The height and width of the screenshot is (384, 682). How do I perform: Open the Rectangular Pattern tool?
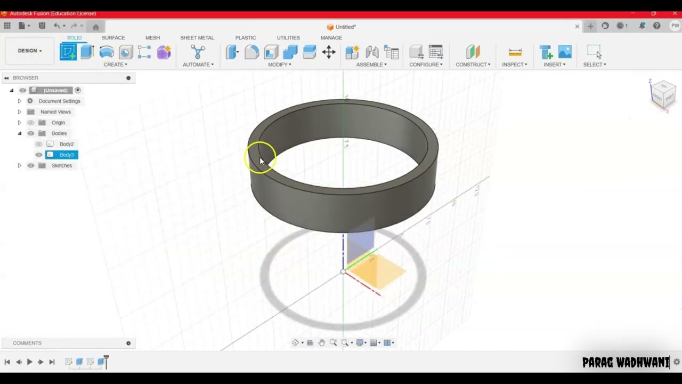pyautogui.click(x=144, y=52)
